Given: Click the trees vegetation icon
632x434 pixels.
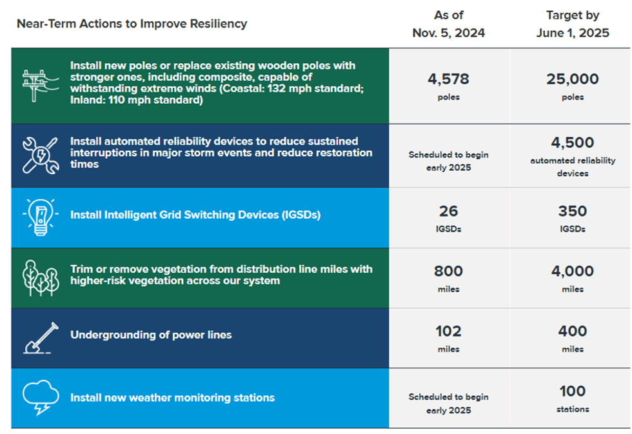Looking at the screenshot, I should pos(41,278).
